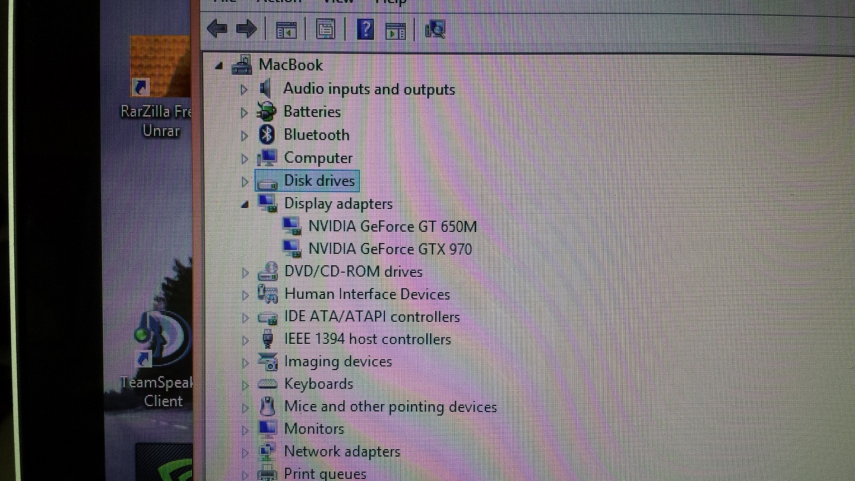Select the "MacBook" root label
This screenshot has height=481, width=855.
[x=291, y=65]
